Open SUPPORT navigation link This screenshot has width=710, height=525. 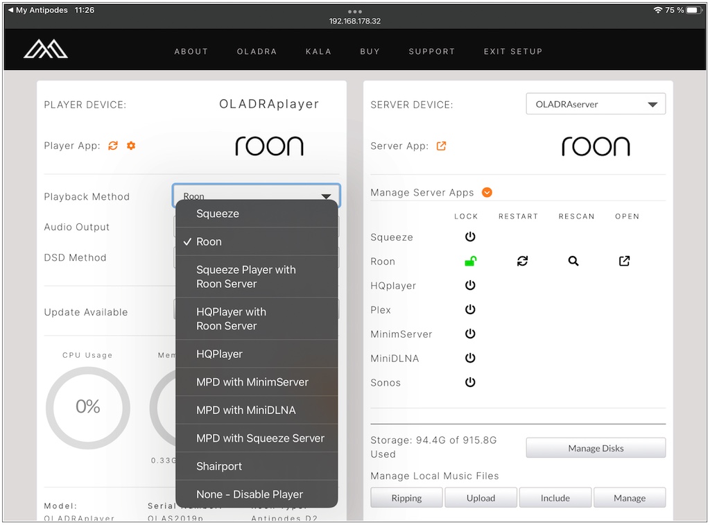431,51
